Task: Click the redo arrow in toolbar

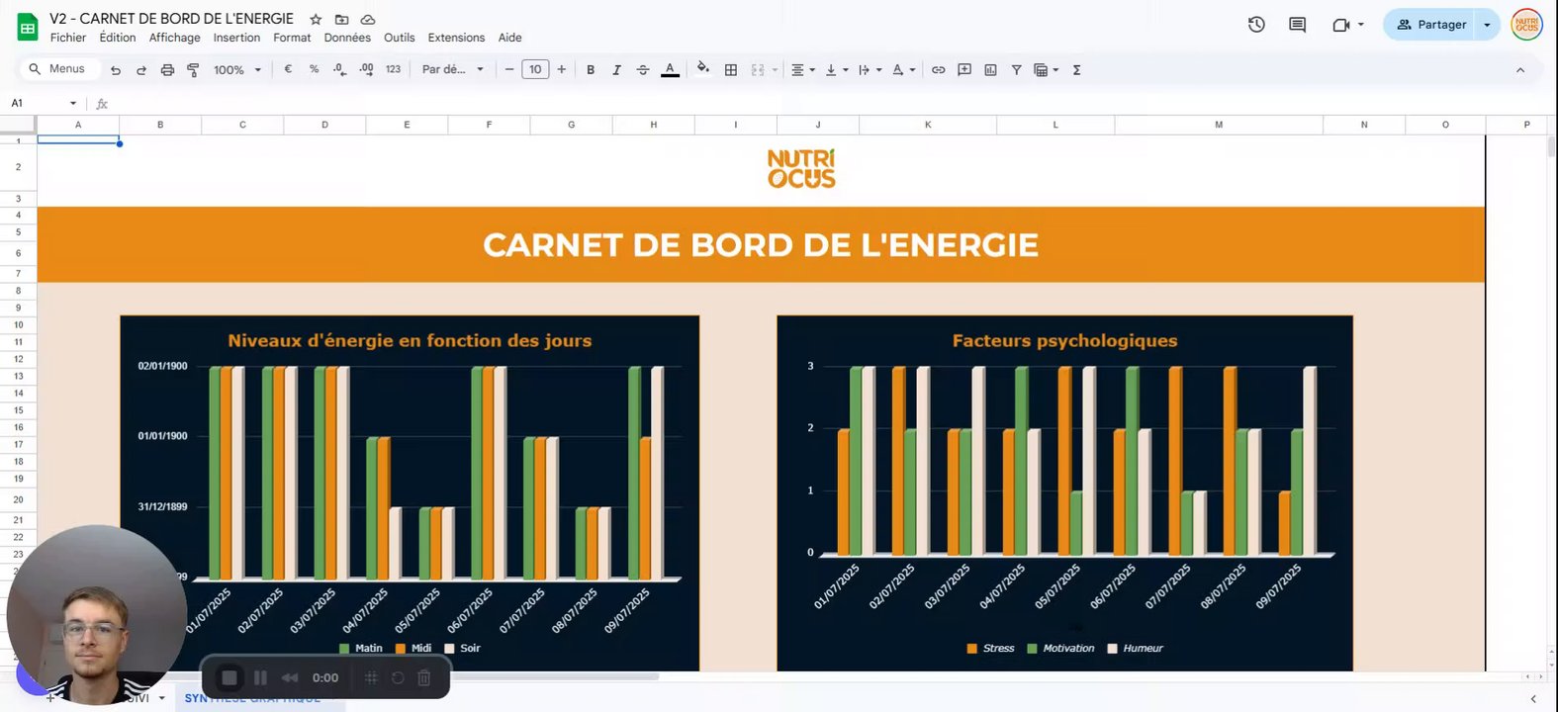Action: tap(141, 70)
